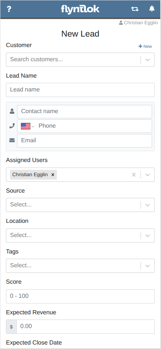Click plus New customer link
Screen dimensions: 161x349
(145, 46)
